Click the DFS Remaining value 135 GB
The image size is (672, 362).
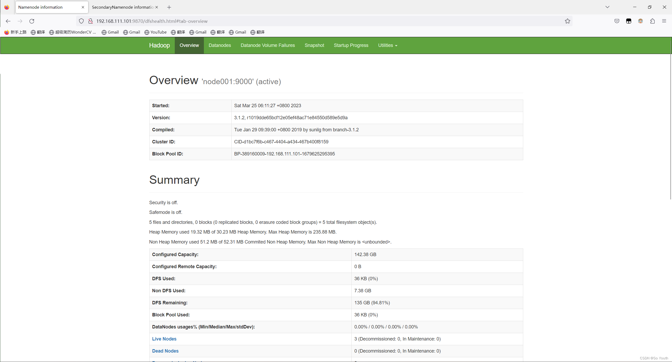click(372, 303)
